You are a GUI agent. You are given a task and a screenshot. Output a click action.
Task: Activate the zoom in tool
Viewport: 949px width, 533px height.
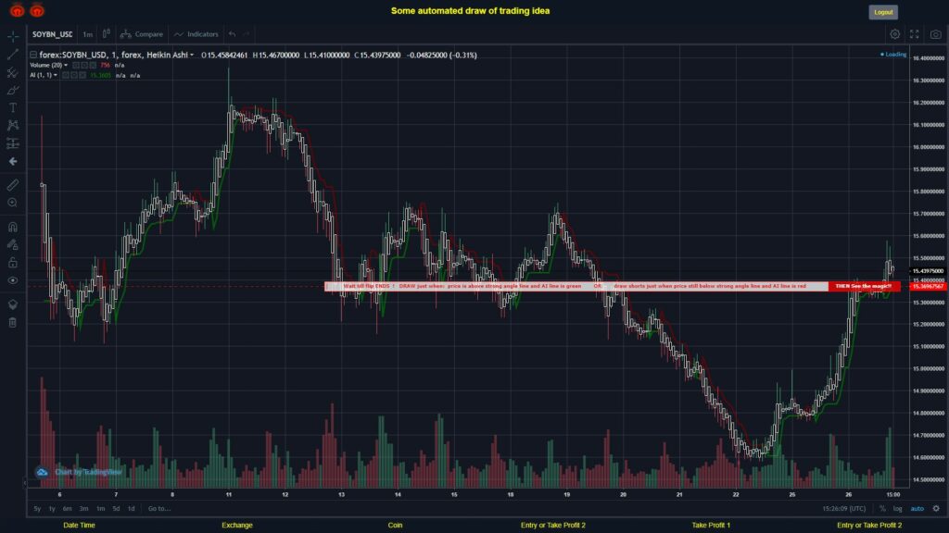(13, 203)
